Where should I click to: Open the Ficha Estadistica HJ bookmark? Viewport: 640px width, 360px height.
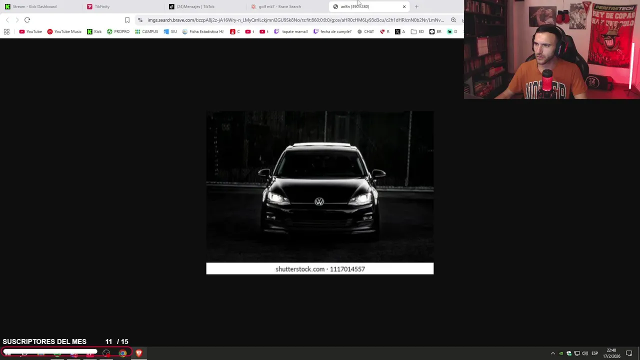point(202,31)
